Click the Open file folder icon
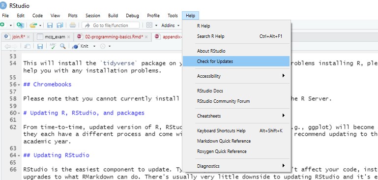 tap(33, 25)
